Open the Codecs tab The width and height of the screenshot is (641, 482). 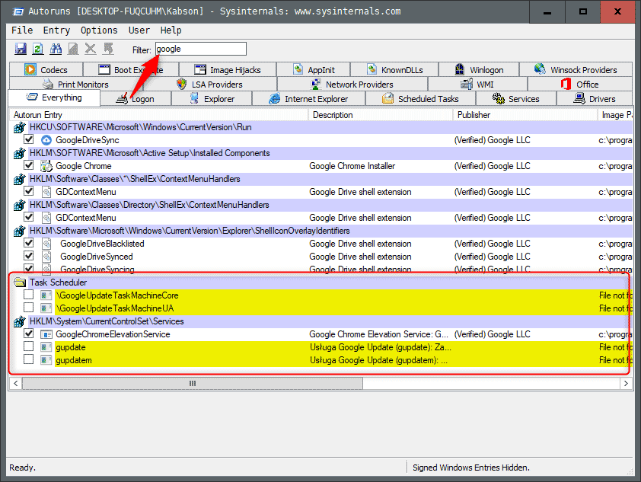click(46, 70)
